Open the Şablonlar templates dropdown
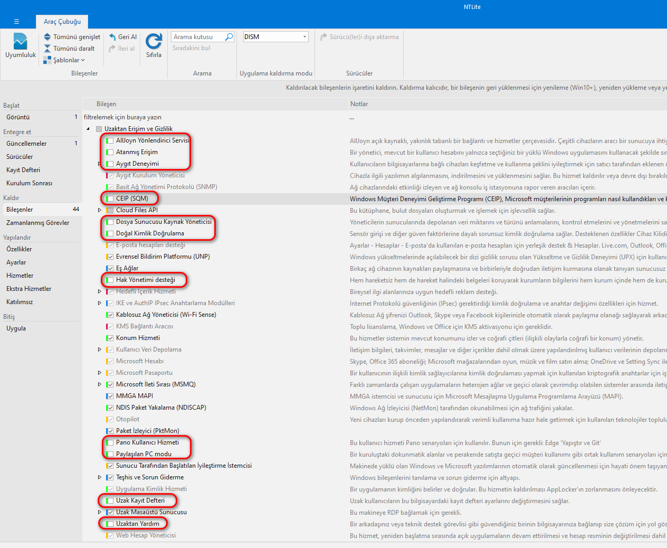This screenshot has height=548, width=667. click(64, 60)
